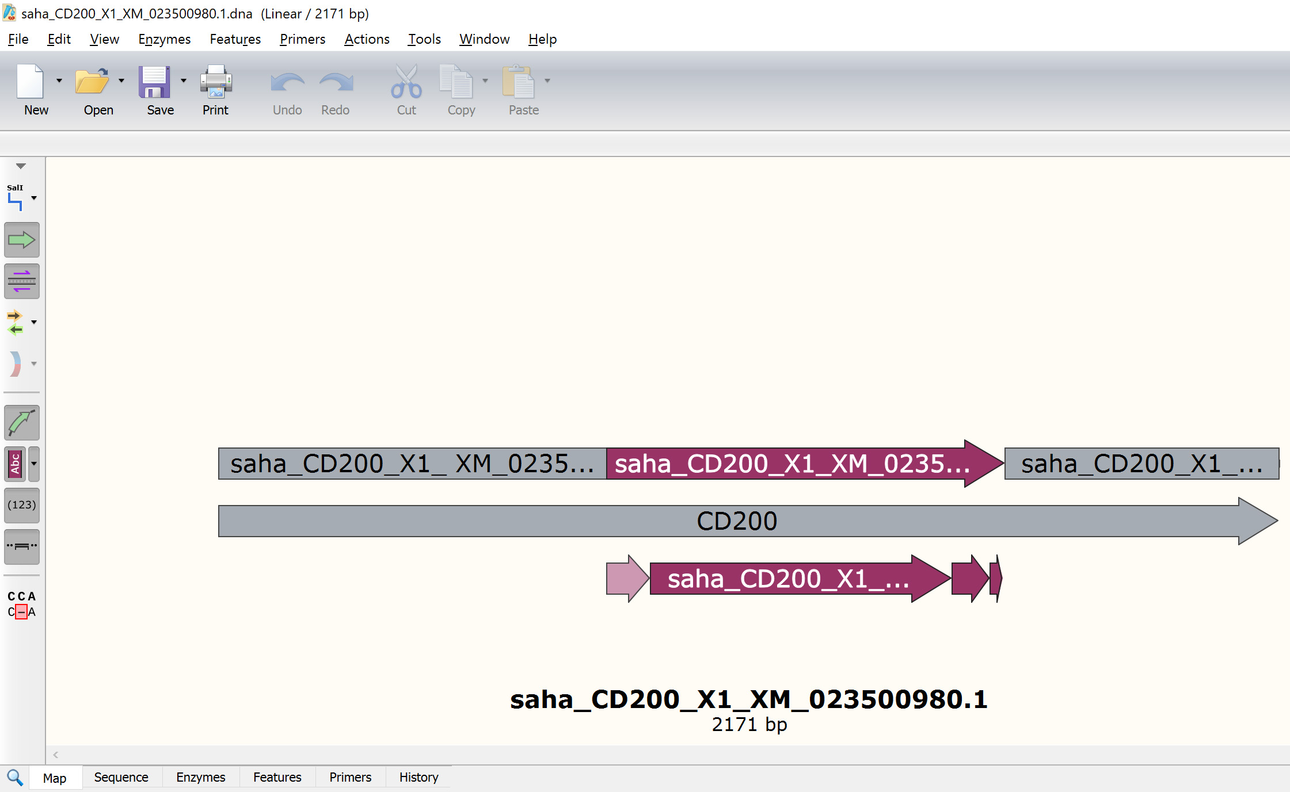
Task: Open the File menu
Action: tap(18, 39)
